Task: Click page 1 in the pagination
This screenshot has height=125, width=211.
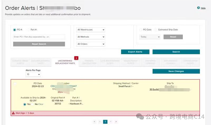Action: 105,122
